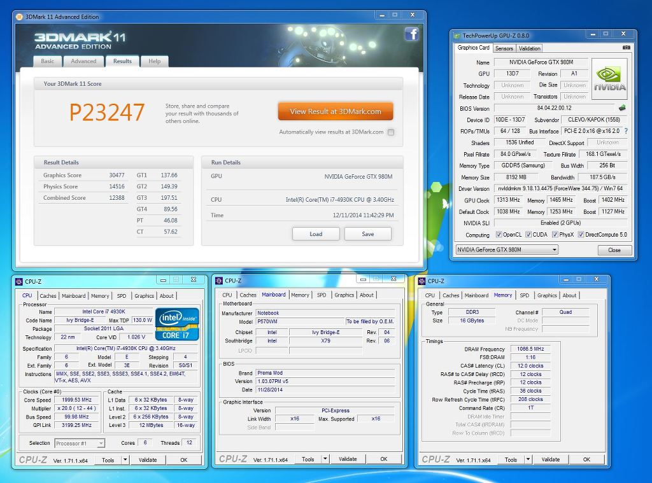Click the BIOS save chip icon in GPU-Z
Viewport: 652px width, 483px height.
point(622,108)
